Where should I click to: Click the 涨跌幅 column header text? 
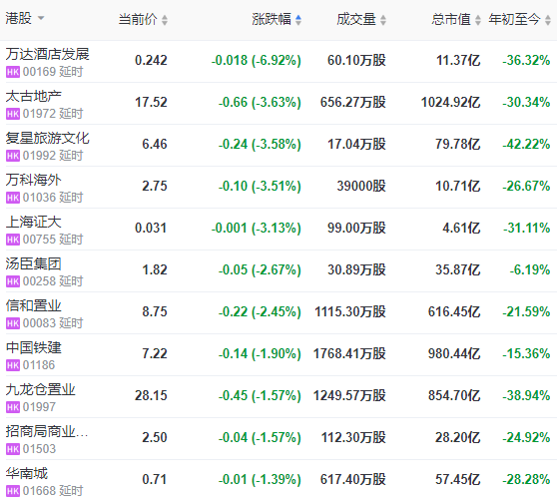click(x=272, y=19)
